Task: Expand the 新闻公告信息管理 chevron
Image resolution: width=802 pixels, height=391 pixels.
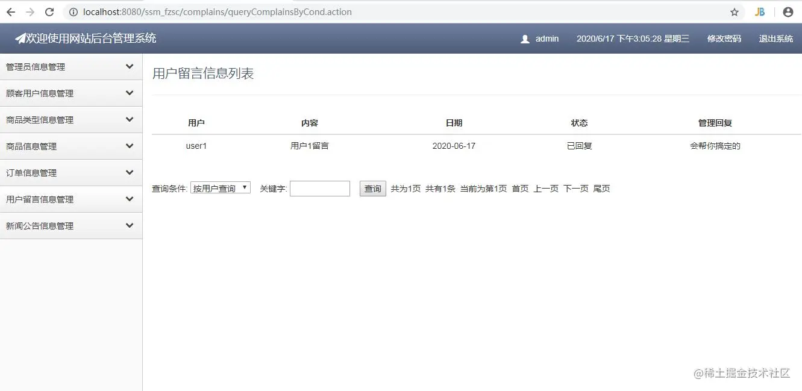Action: (x=130, y=225)
